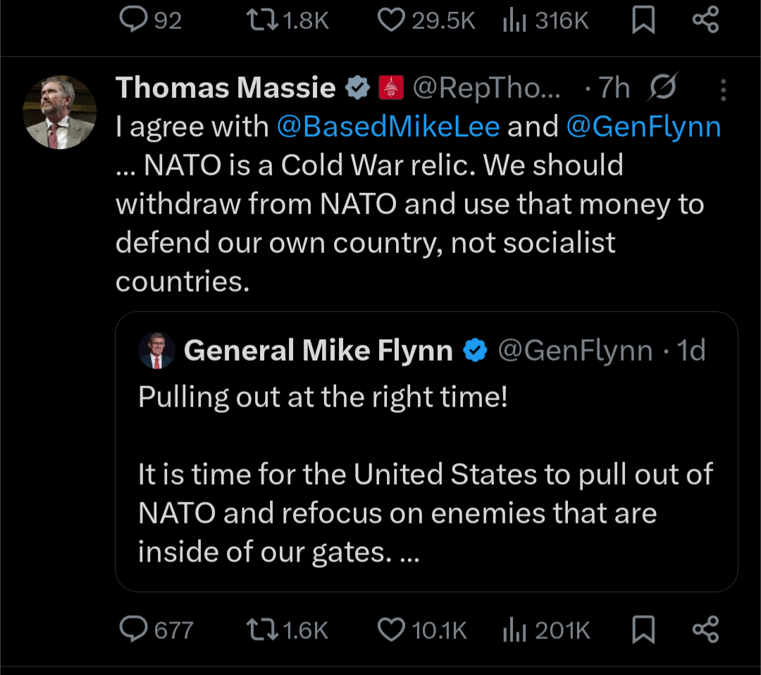This screenshot has height=675, width=761.
Task: Reply to Thomas Massie's tweet
Action: pyautogui.click(x=133, y=629)
